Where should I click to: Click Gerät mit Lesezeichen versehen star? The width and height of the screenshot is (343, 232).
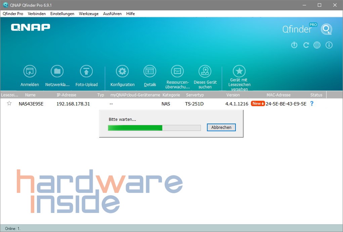(x=239, y=71)
